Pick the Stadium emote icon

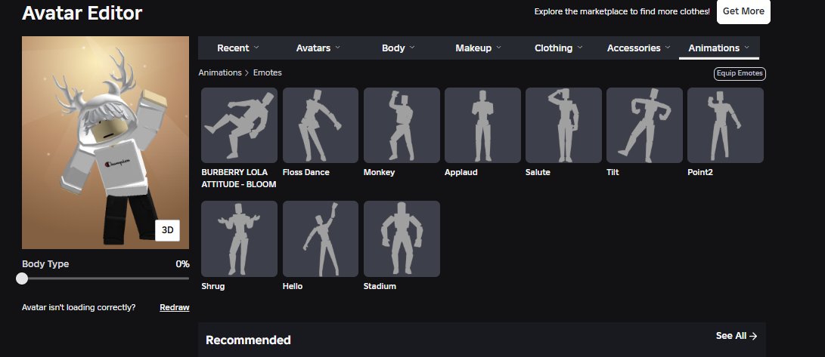point(402,239)
